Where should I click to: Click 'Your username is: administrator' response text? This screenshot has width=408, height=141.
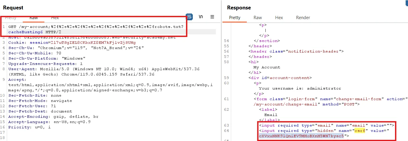[x=300, y=88]
